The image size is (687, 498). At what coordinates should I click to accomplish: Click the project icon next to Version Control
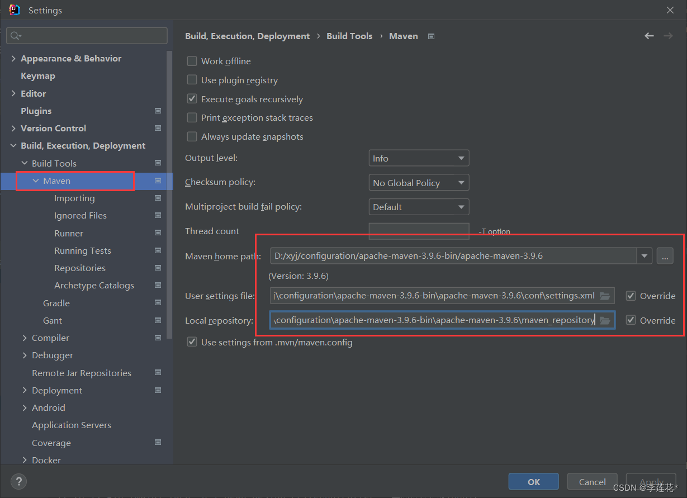click(158, 128)
